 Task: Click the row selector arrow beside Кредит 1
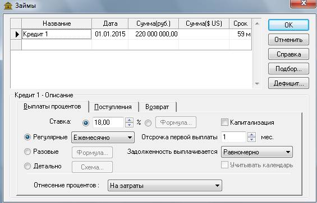point(17,34)
